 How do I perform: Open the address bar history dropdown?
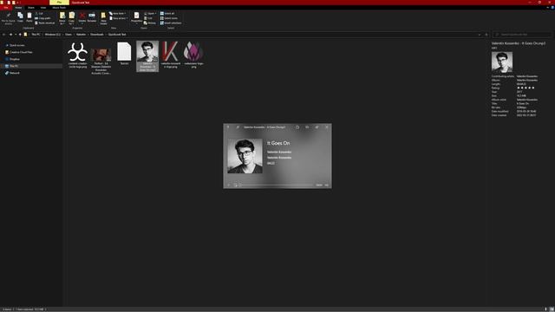(480, 35)
